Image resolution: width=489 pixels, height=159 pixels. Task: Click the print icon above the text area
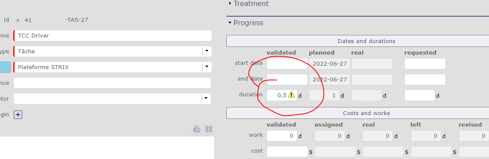coord(196,129)
